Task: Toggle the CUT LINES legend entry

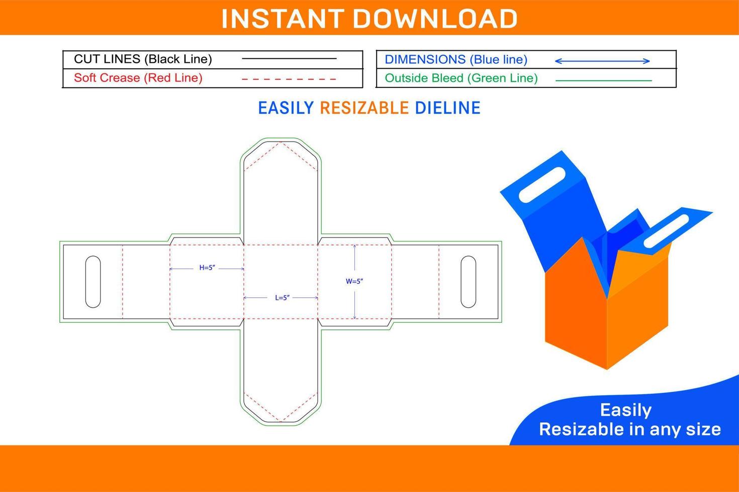Action: [143, 59]
